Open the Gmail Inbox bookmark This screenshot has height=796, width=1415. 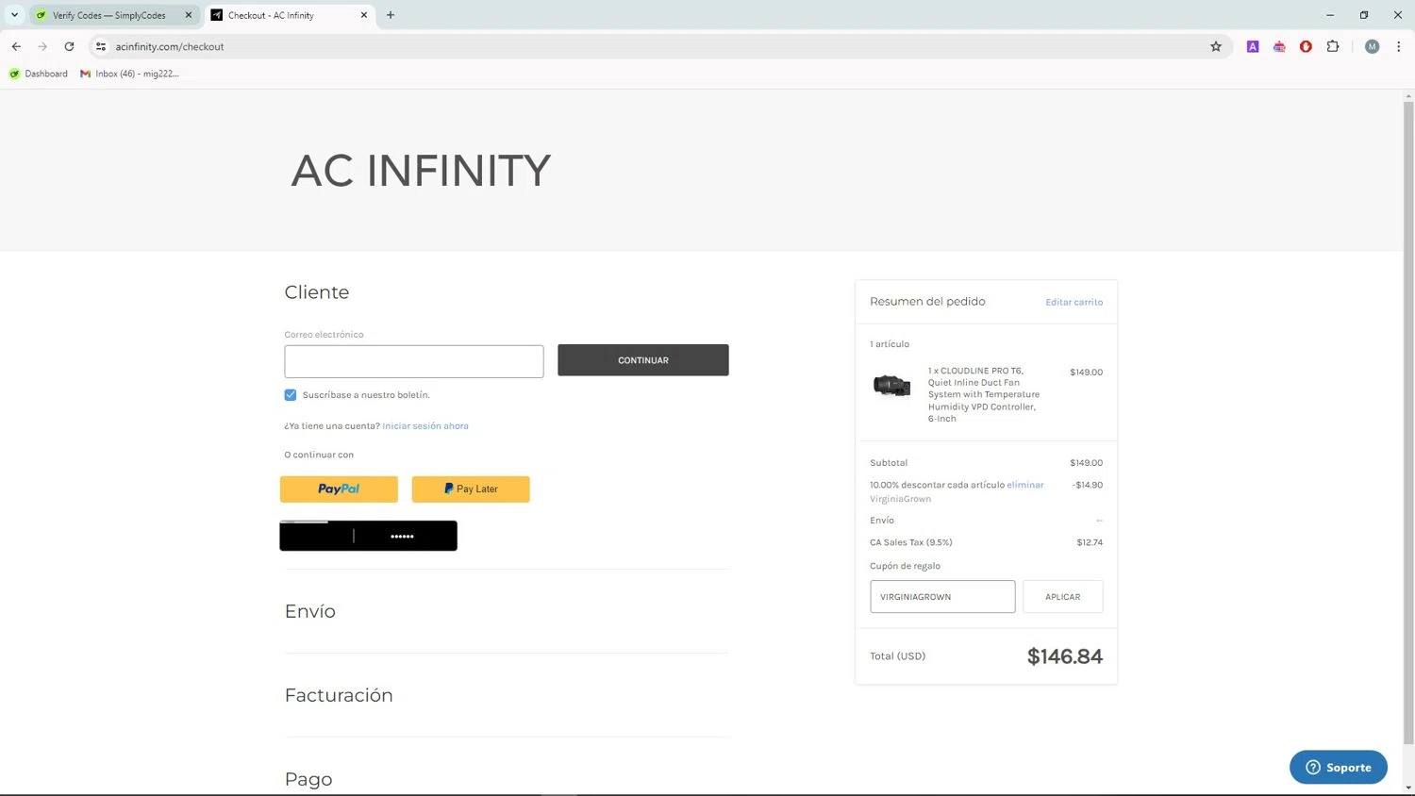point(129,74)
